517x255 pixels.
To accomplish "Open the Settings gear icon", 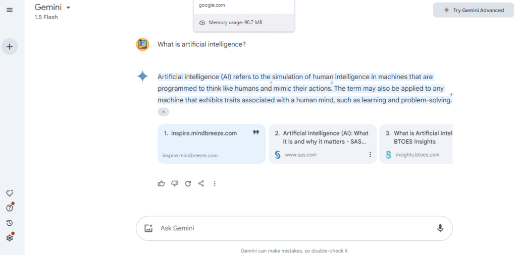I will (x=10, y=237).
